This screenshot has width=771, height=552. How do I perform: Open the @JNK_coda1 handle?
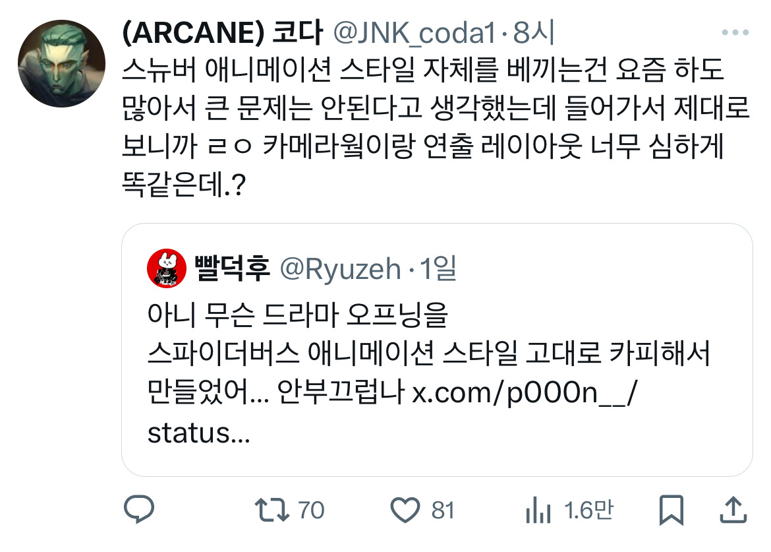(x=414, y=33)
